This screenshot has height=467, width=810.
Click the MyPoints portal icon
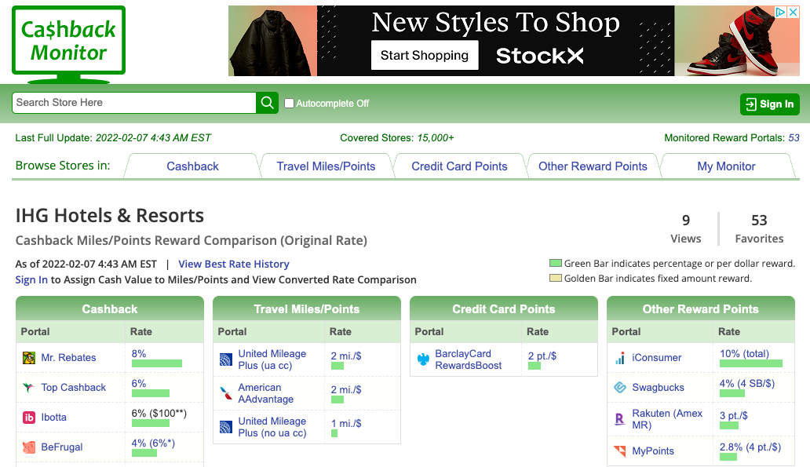[620, 451]
